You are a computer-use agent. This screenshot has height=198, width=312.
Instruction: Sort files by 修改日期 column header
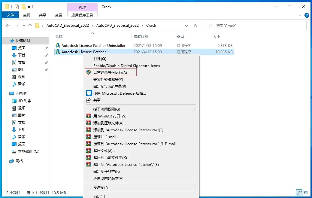141,37
